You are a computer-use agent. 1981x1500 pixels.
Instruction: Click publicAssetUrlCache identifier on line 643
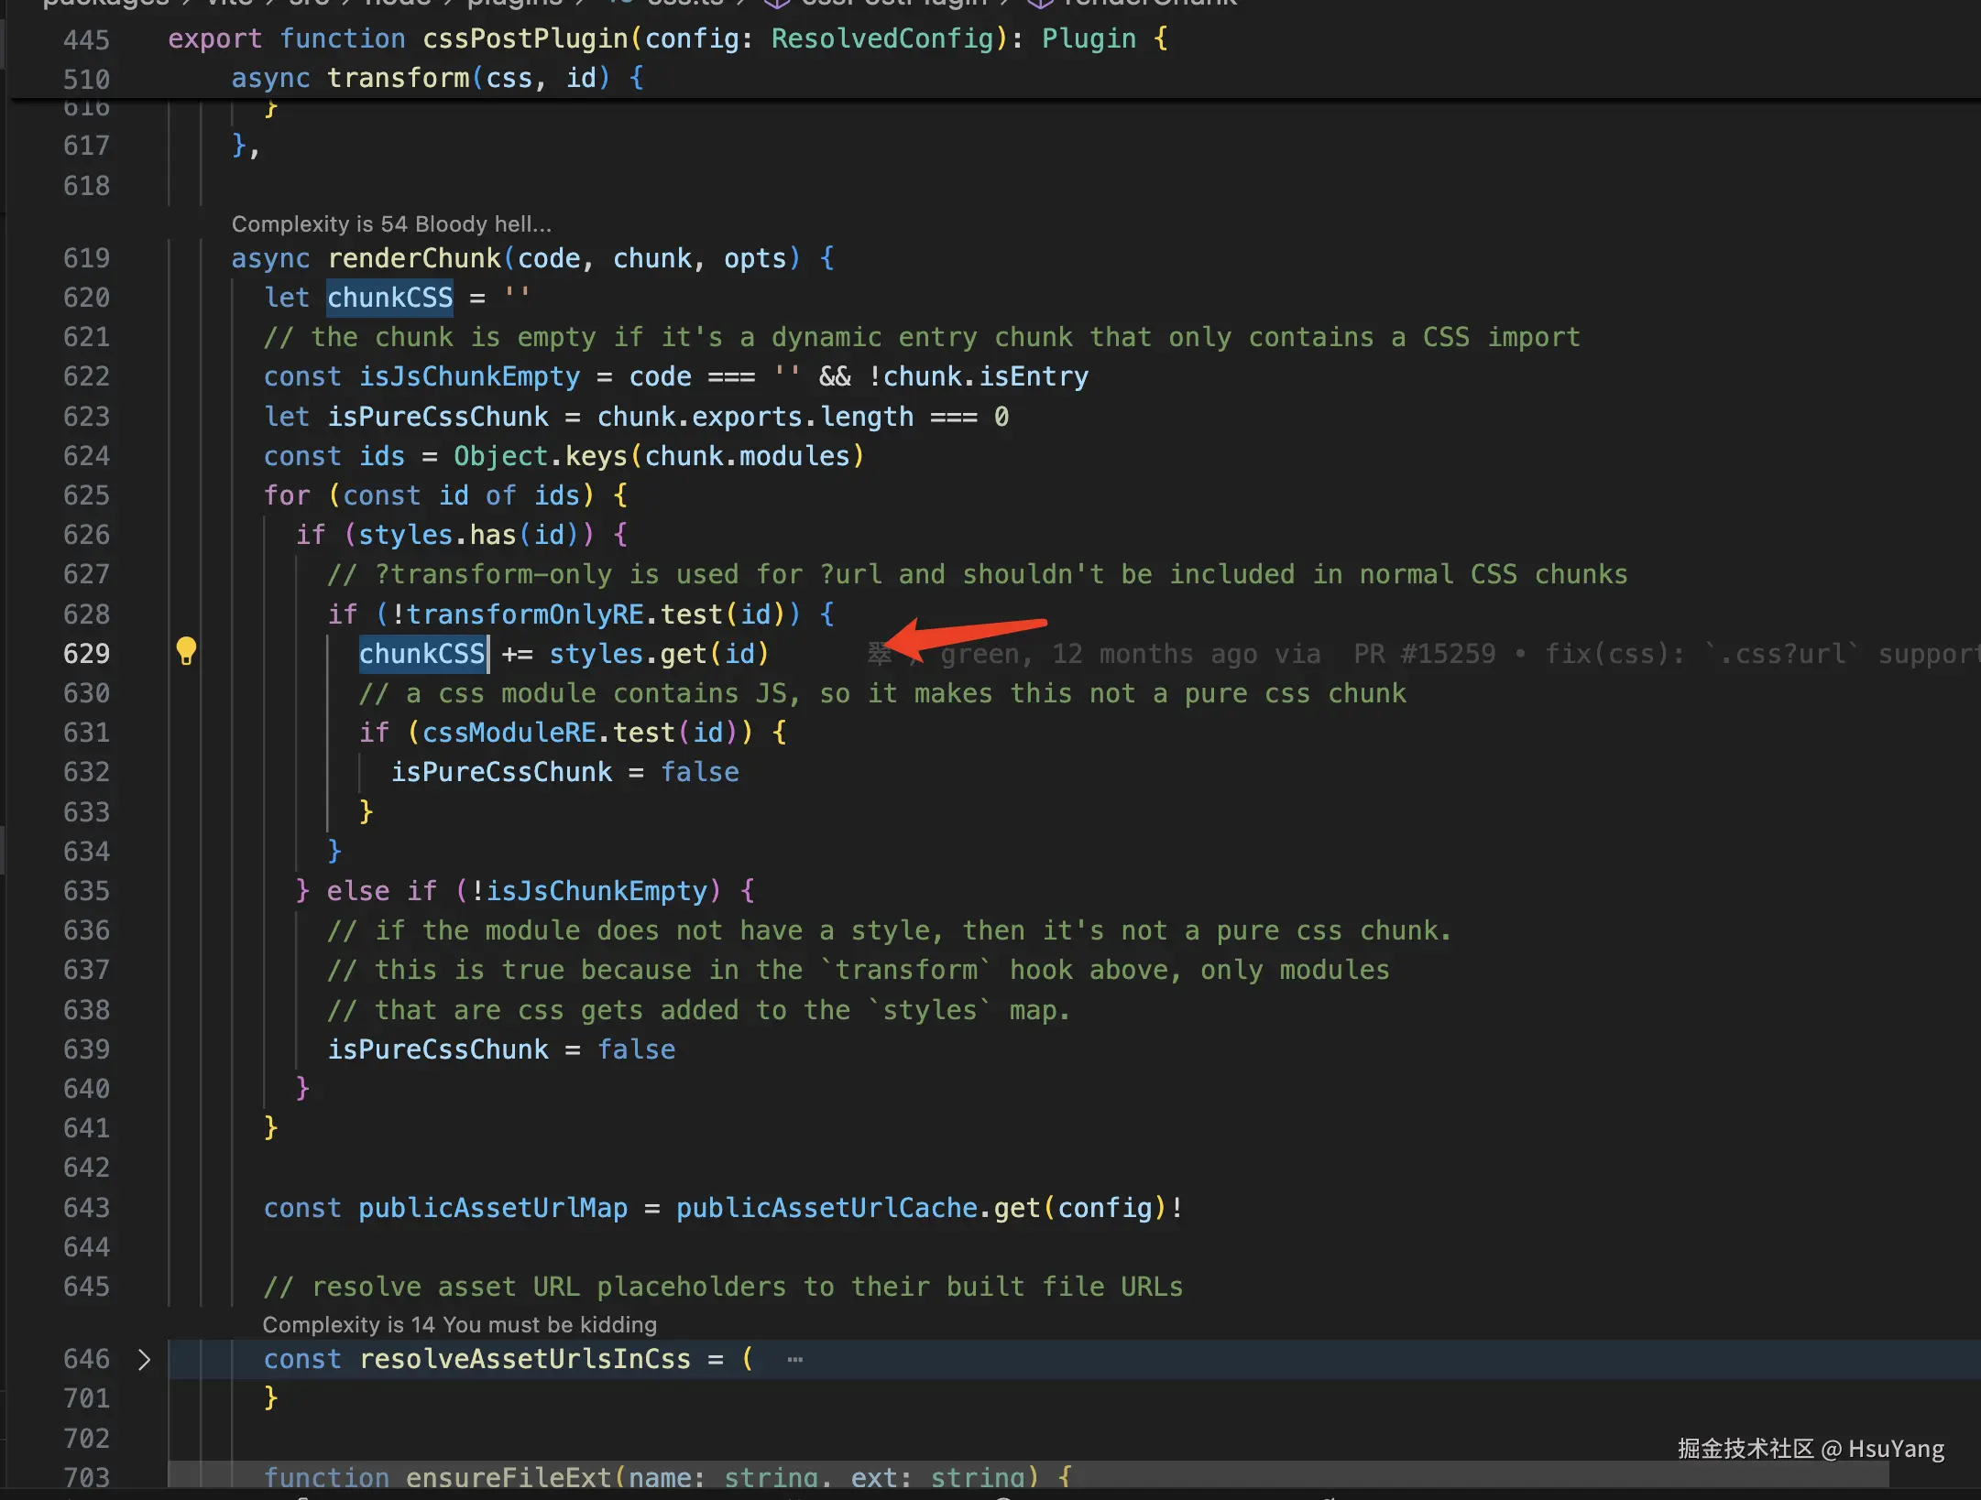826,1208
